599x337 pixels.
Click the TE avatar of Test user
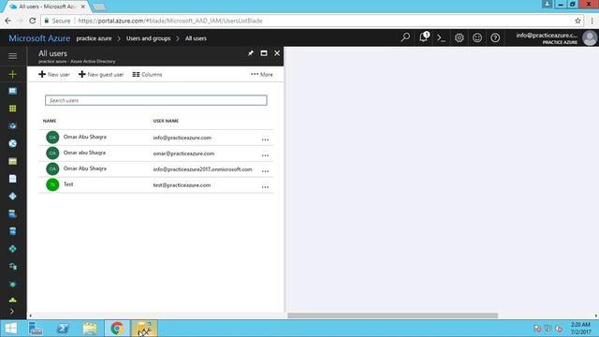click(52, 184)
